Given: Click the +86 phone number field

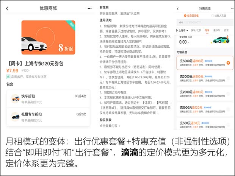Looking at the screenshot, I should tap(205, 22).
